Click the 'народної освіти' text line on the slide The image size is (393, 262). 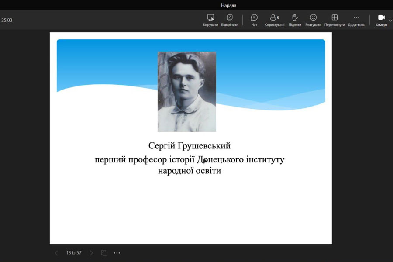tap(190, 171)
